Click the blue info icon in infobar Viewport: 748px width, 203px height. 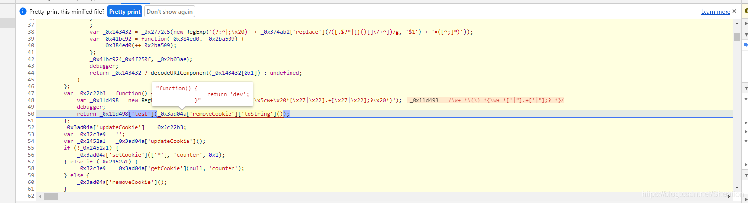tap(22, 11)
